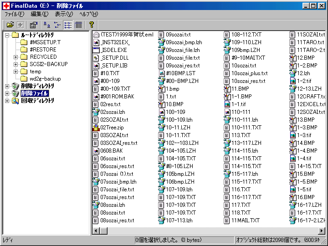Select the (TEST)1999年賀状.eml mail icon
Viewport: 328px width, 246px height.
(96, 35)
